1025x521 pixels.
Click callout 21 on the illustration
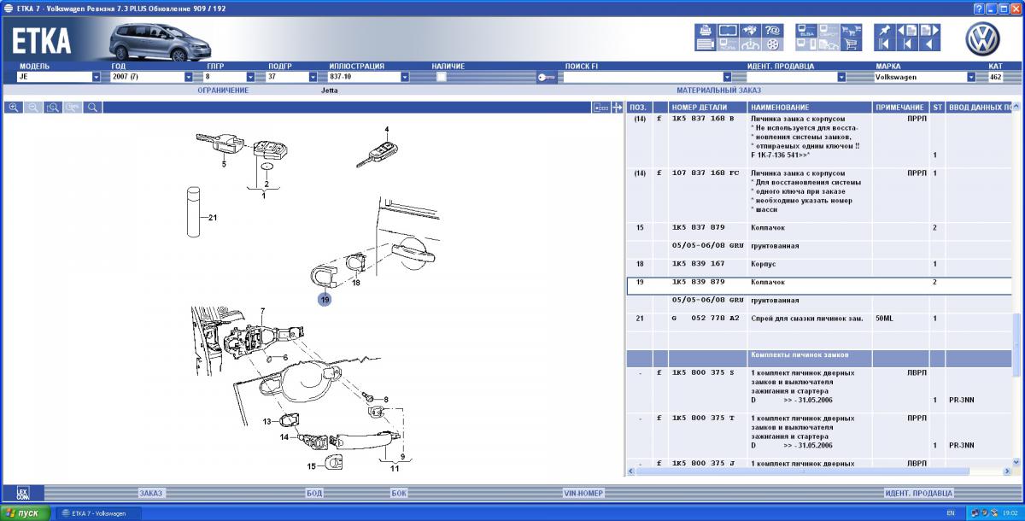(213, 218)
